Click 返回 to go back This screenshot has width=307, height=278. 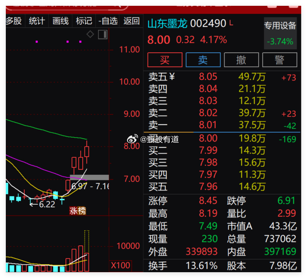[x=132, y=21]
